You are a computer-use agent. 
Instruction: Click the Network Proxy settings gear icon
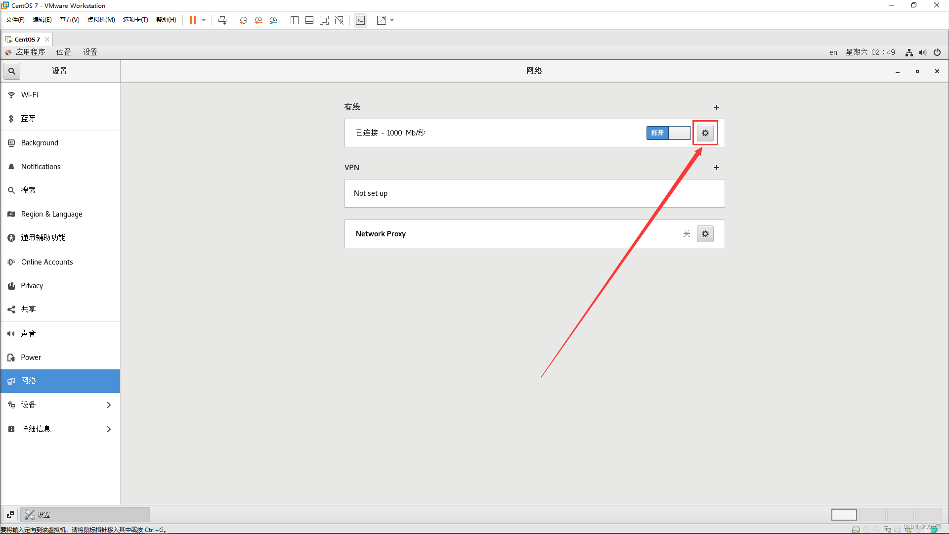click(x=705, y=233)
